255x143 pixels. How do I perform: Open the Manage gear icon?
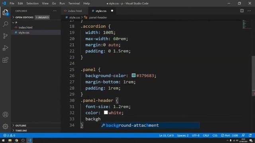click(5, 126)
